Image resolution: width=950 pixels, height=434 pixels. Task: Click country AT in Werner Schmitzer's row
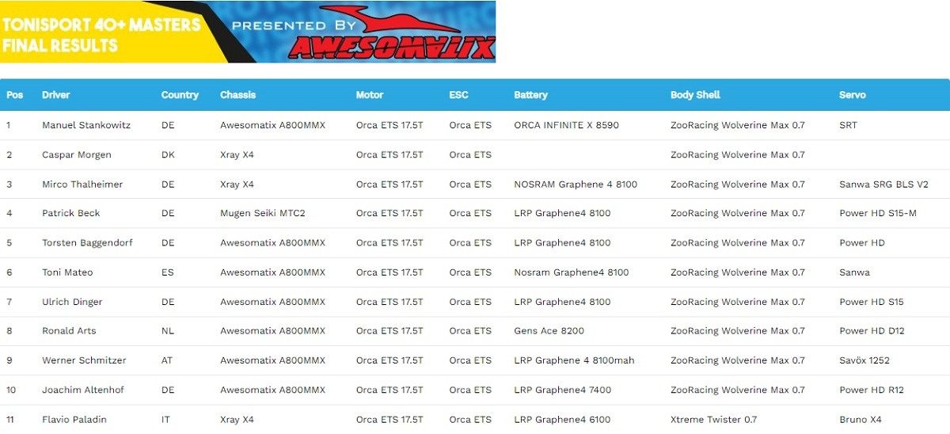tap(167, 360)
